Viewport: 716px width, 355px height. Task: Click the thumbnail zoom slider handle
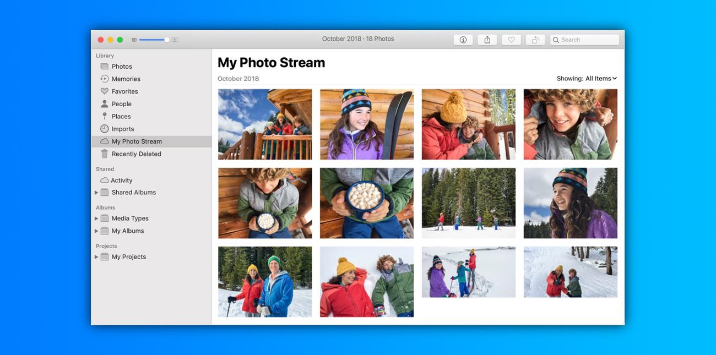(x=167, y=40)
